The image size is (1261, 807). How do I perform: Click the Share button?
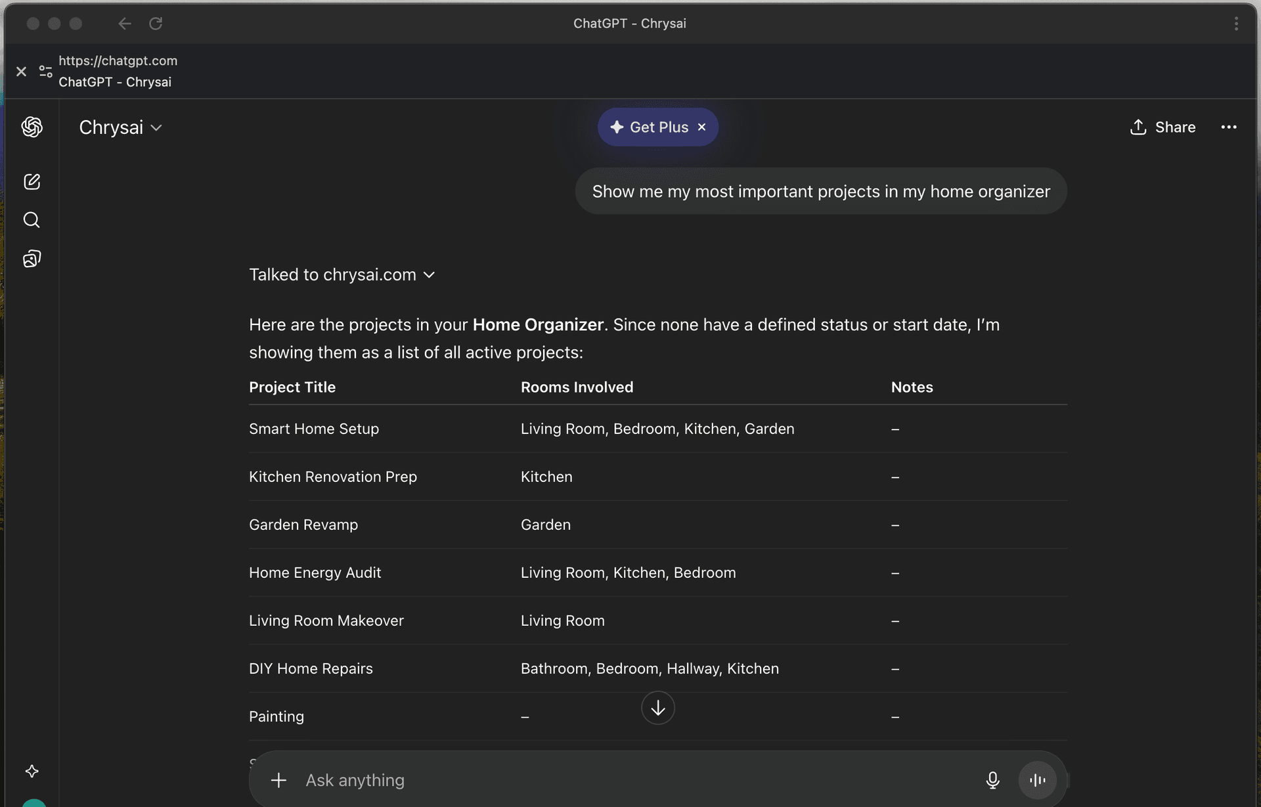point(1162,127)
